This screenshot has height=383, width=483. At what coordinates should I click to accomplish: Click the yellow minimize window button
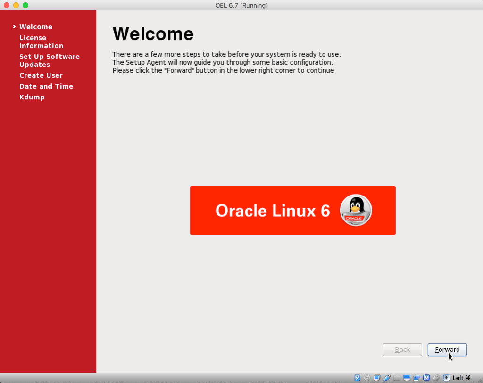coord(16,5)
